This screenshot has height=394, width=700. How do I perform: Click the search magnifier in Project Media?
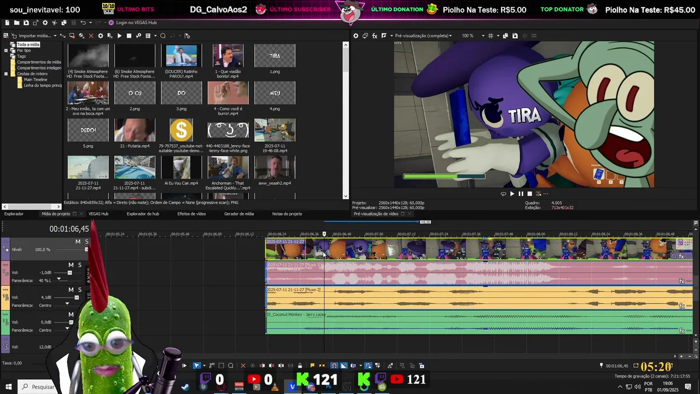(x=162, y=36)
